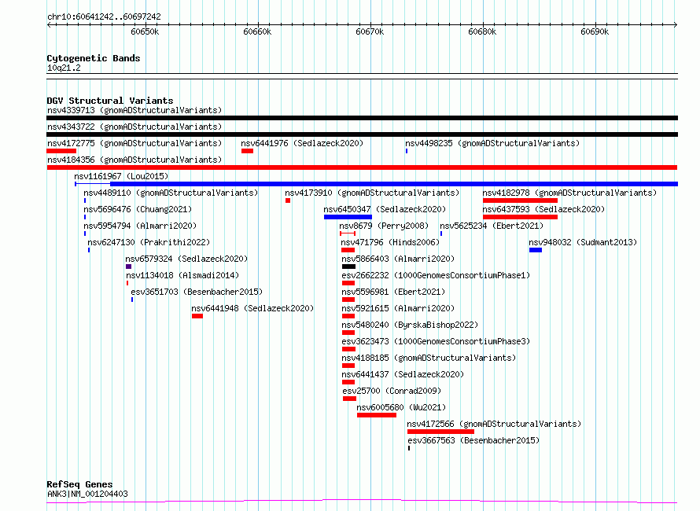
Task: Click the 60690k ruler tick label
Action: [x=595, y=31]
